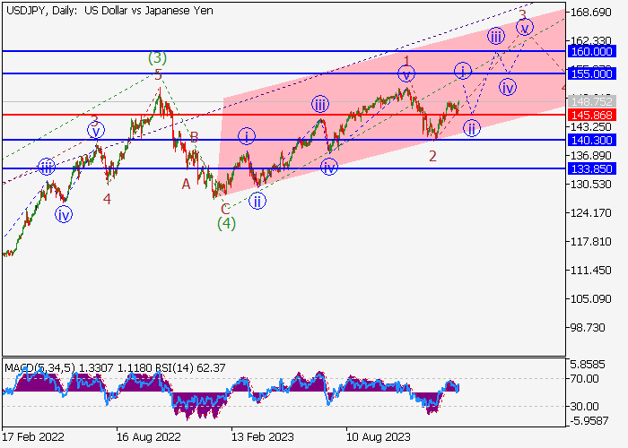Select the blue horizontal line at 160.000
Screen dimensions: 628x448
pos(284,51)
